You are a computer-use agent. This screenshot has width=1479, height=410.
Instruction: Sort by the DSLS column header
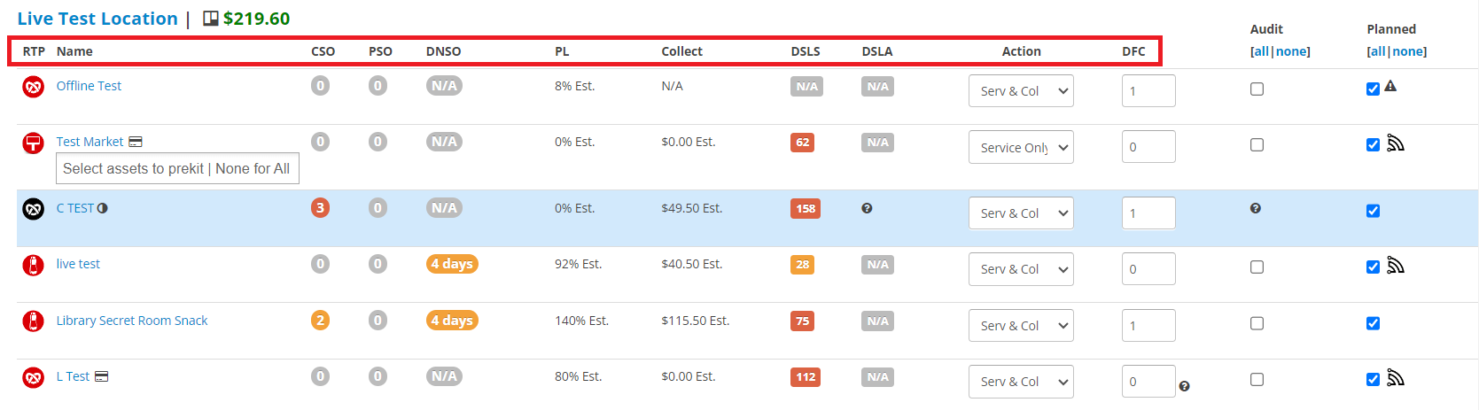point(805,51)
